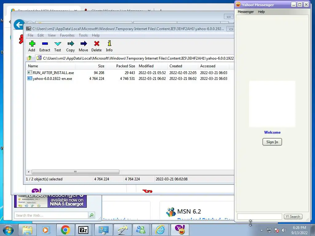Click Yahoo! Messenger search input field

point(260,217)
